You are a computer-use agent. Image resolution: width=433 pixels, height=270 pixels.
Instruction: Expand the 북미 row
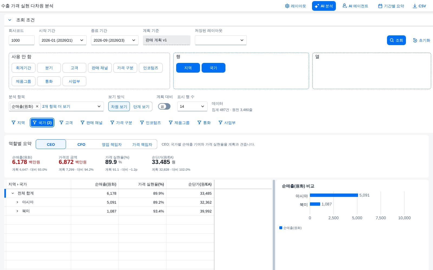(x=17, y=211)
